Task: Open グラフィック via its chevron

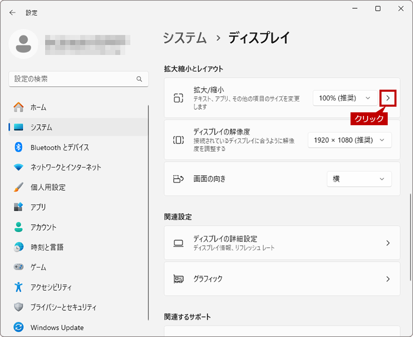Action: [388, 279]
